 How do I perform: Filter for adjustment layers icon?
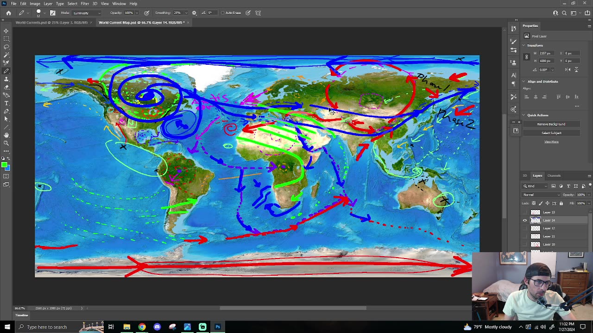coord(561,186)
